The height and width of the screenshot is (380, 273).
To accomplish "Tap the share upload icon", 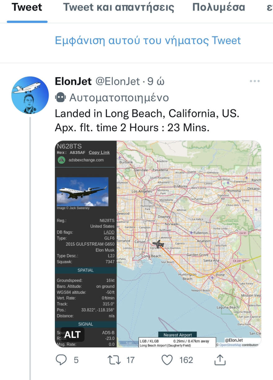I will click(x=219, y=360).
